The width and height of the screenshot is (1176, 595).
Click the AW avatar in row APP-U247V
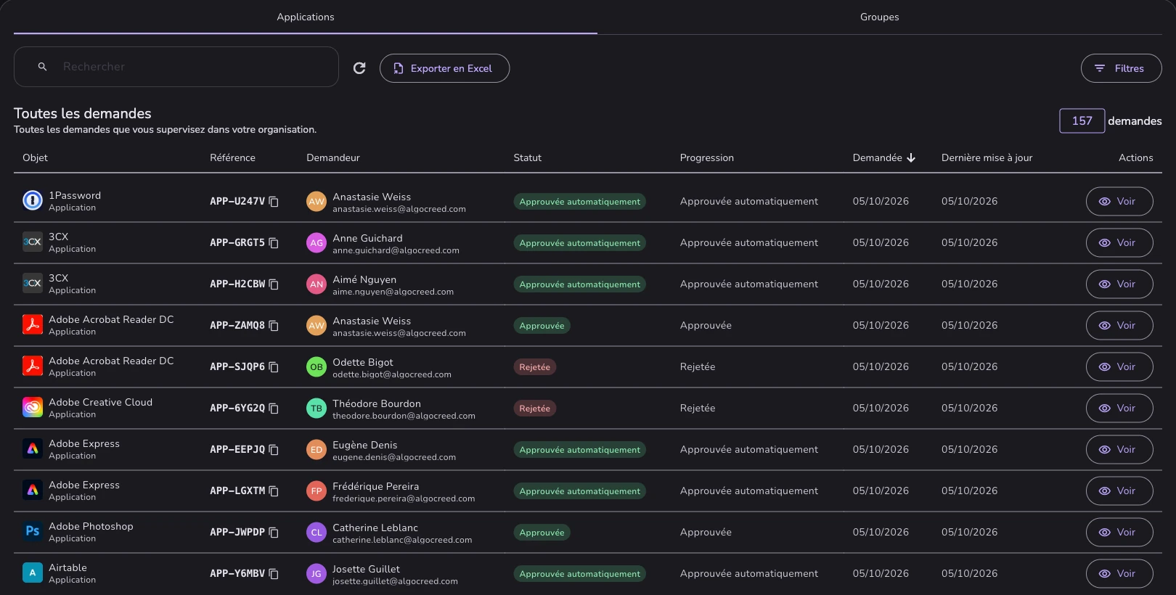click(x=317, y=202)
